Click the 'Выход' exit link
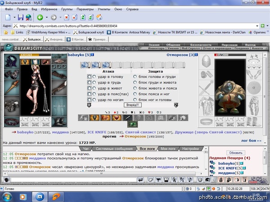The height and width of the screenshot is (202, 270). [x=250, y=44]
